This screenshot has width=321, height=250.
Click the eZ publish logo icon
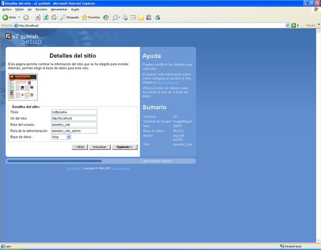click(x=8, y=36)
